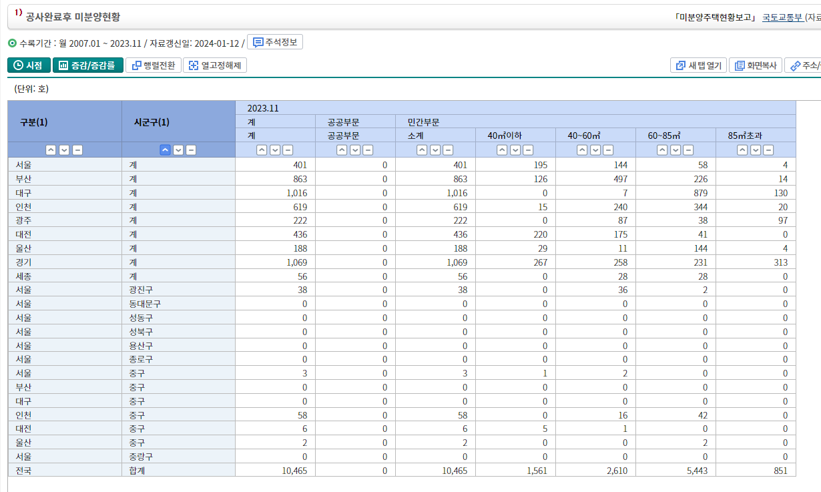Reset sorting on 소계 column

447,150
